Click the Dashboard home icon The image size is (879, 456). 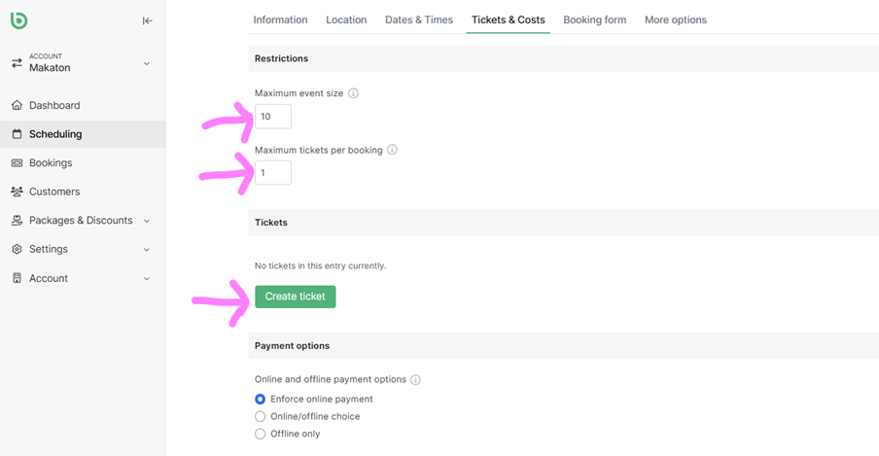pos(17,105)
